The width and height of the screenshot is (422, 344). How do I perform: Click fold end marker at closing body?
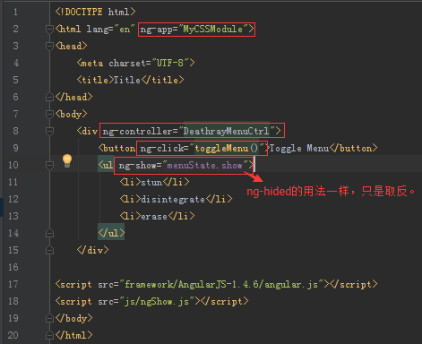tap(49, 318)
